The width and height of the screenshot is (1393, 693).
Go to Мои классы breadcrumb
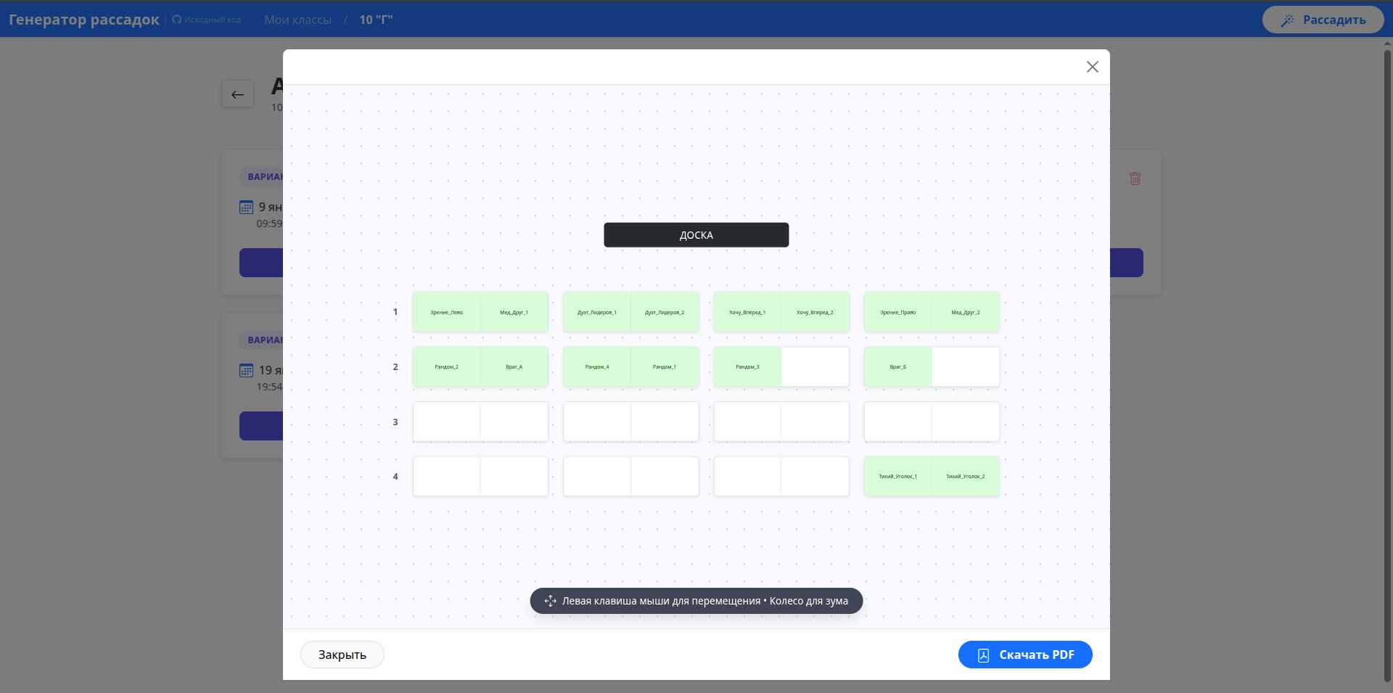click(297, 20)
